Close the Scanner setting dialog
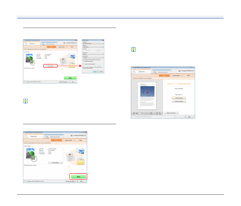The height and width of the screenshot is (206, 241). click(103, 40)
